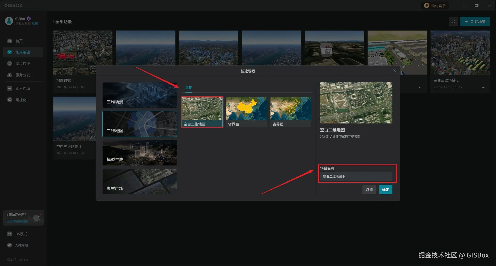496x266 pixels.
Task: Open the scene thumbnail with blue highlighted buildings
Action: click(209, 48)
